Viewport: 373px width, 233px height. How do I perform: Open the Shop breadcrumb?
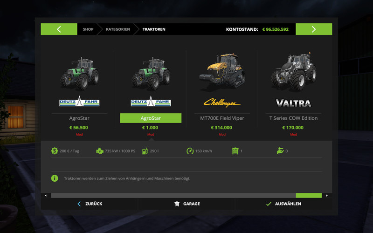pyautogui.click(x=88, y=29)
